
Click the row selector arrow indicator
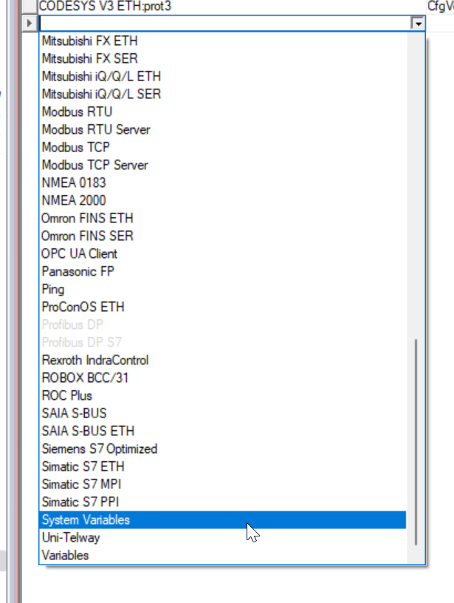(30, 24)
